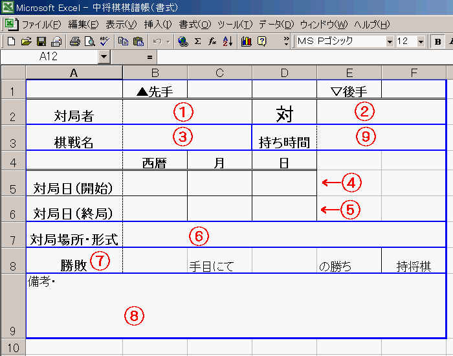Click cell containing ▲先手
453x356 pixels.
coord(155,89)
